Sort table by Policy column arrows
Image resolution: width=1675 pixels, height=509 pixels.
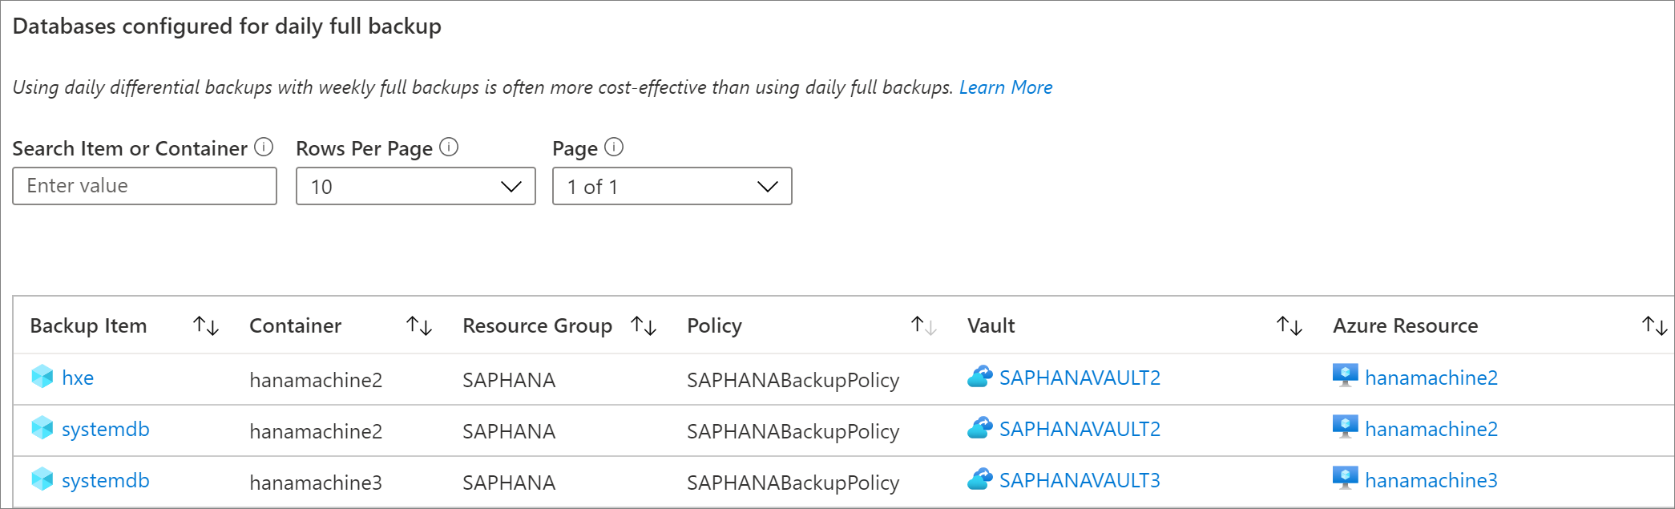click(x=923, y=326)
